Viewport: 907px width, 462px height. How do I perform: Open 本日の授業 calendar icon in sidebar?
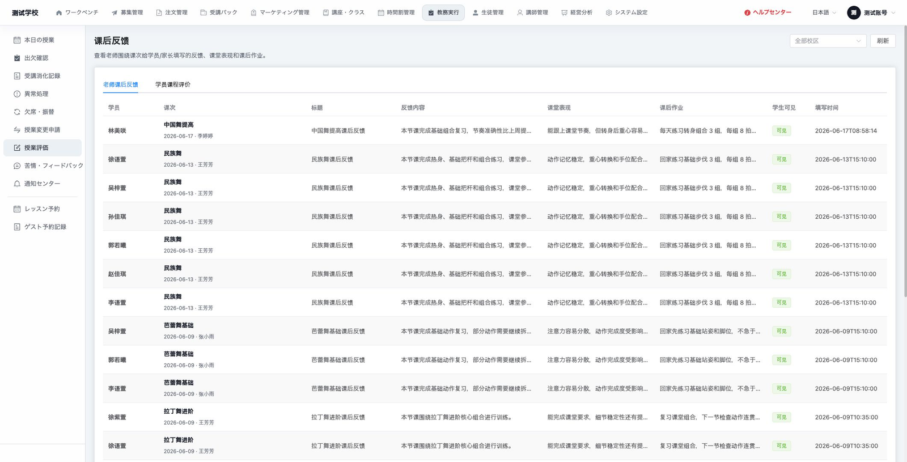pos(17,40)
